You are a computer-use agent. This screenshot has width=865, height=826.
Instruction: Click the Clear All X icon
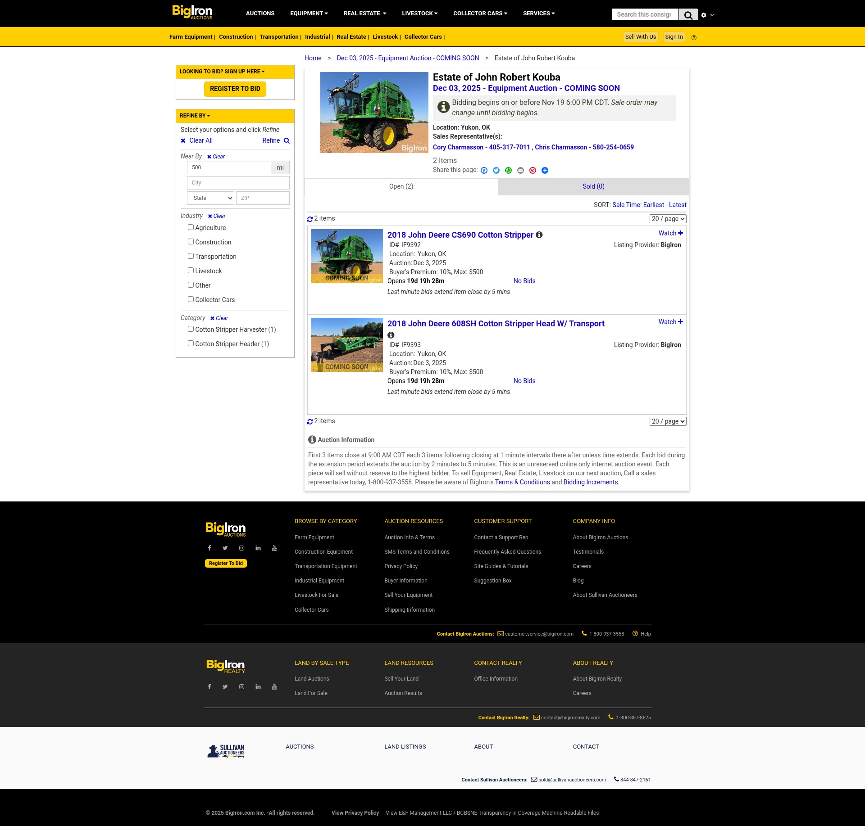coord(183,141)
